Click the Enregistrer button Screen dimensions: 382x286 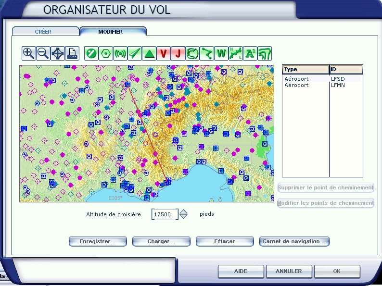[x=98, y=241]
